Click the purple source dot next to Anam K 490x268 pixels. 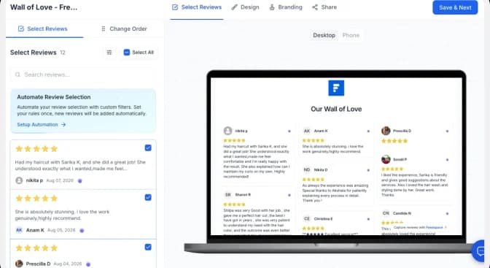(x=82, y=231)
